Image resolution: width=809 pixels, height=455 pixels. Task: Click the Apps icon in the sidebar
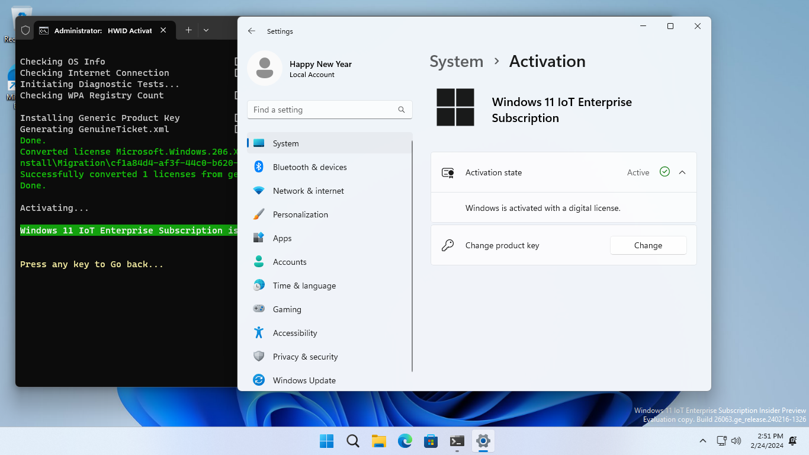(259, 238)
